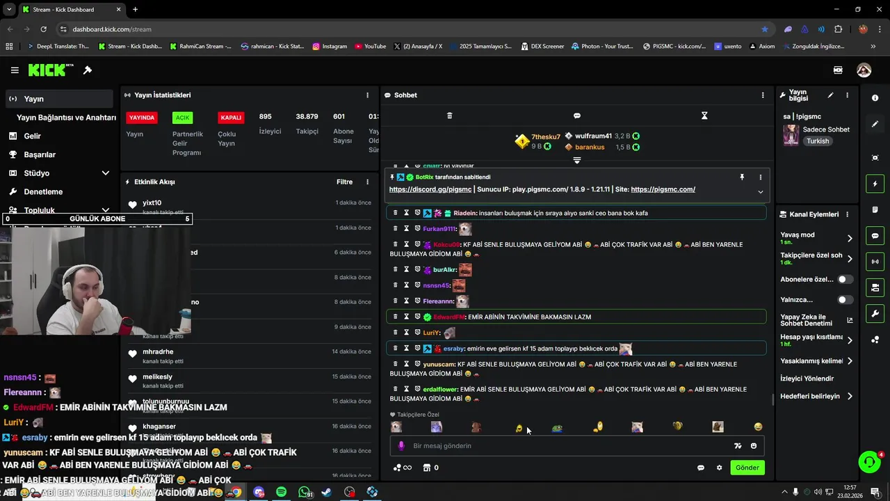This screenshot has width=890, height=501.
Task: Open the green support headset bubble
Action: tap(868, 462)
